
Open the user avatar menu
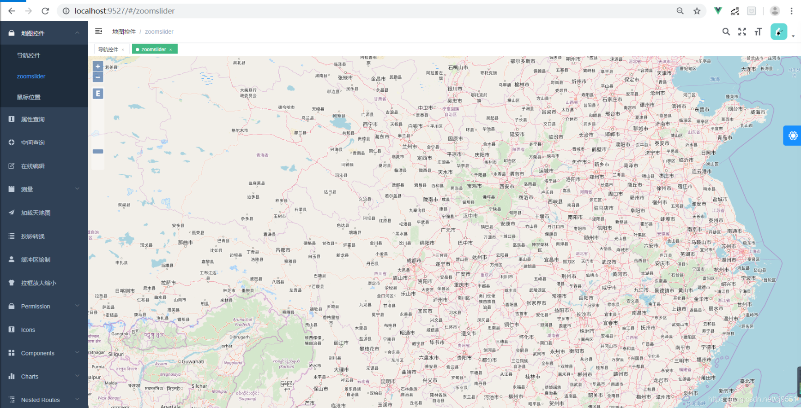click(x=779, y=31)
